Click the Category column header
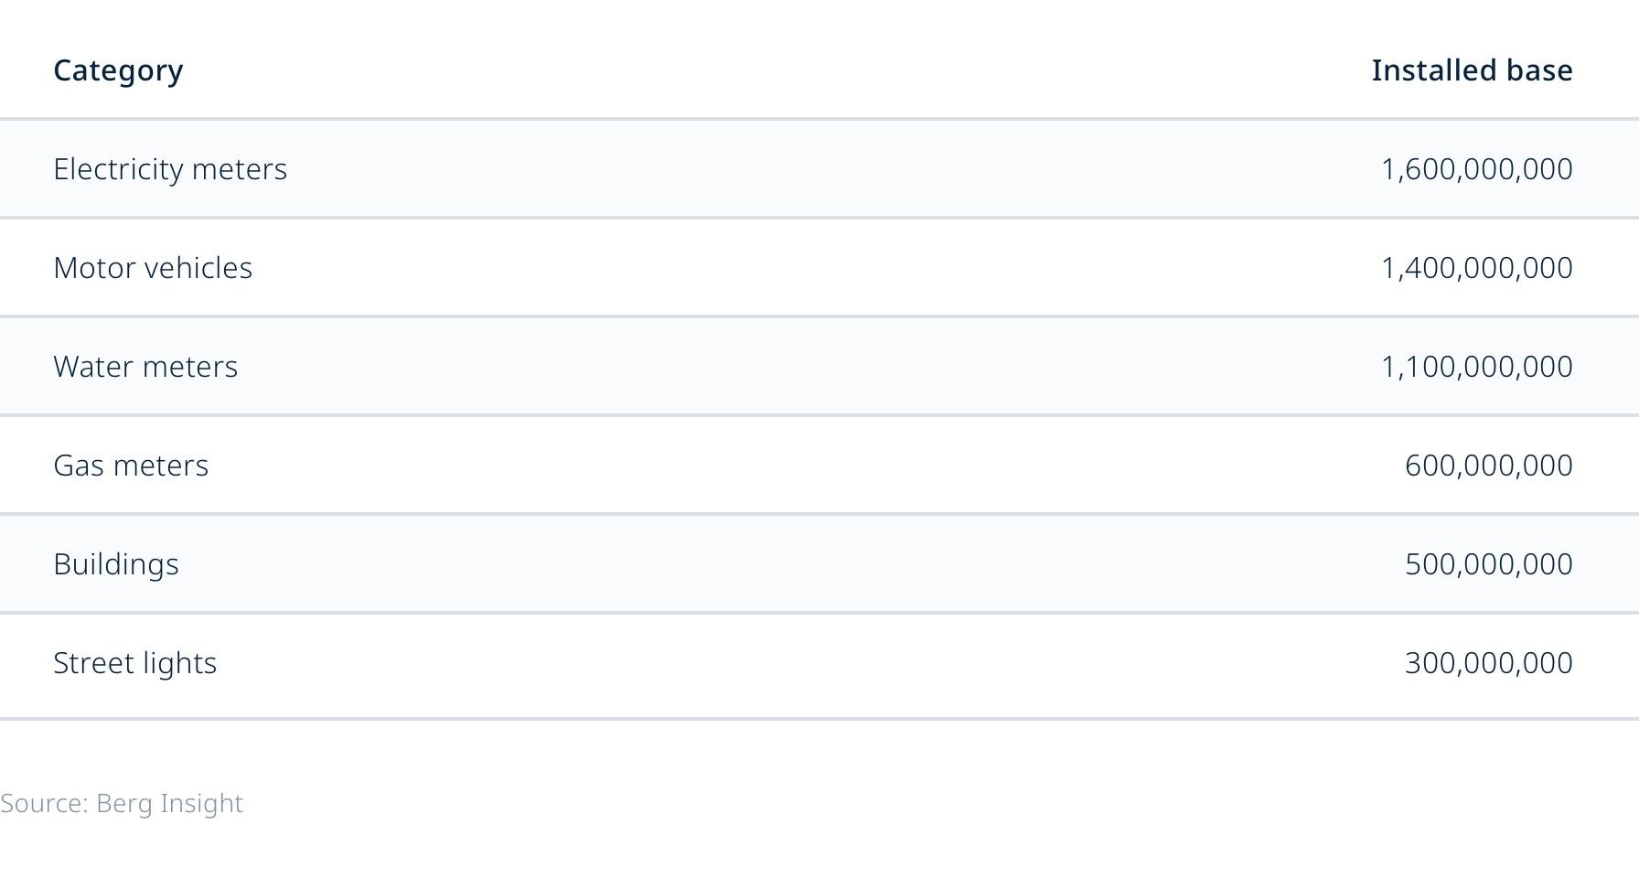1639x889 pixels. coord(118,70)
